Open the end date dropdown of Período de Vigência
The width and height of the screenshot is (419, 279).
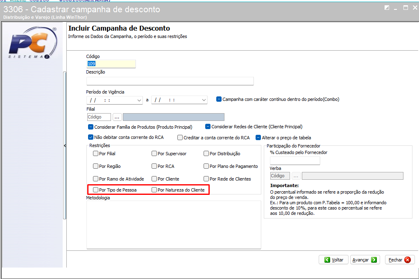pyautogui.click(x=204, y=100)
